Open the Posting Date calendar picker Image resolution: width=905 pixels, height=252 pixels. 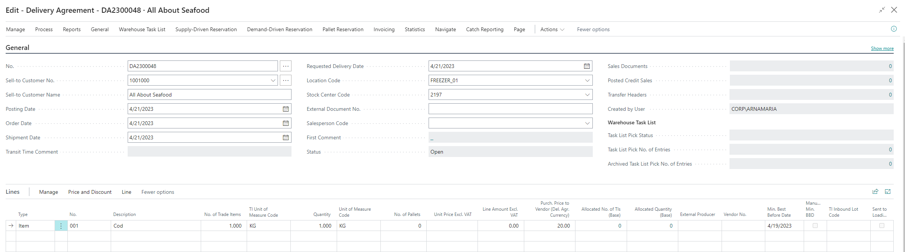coord(285,109)
